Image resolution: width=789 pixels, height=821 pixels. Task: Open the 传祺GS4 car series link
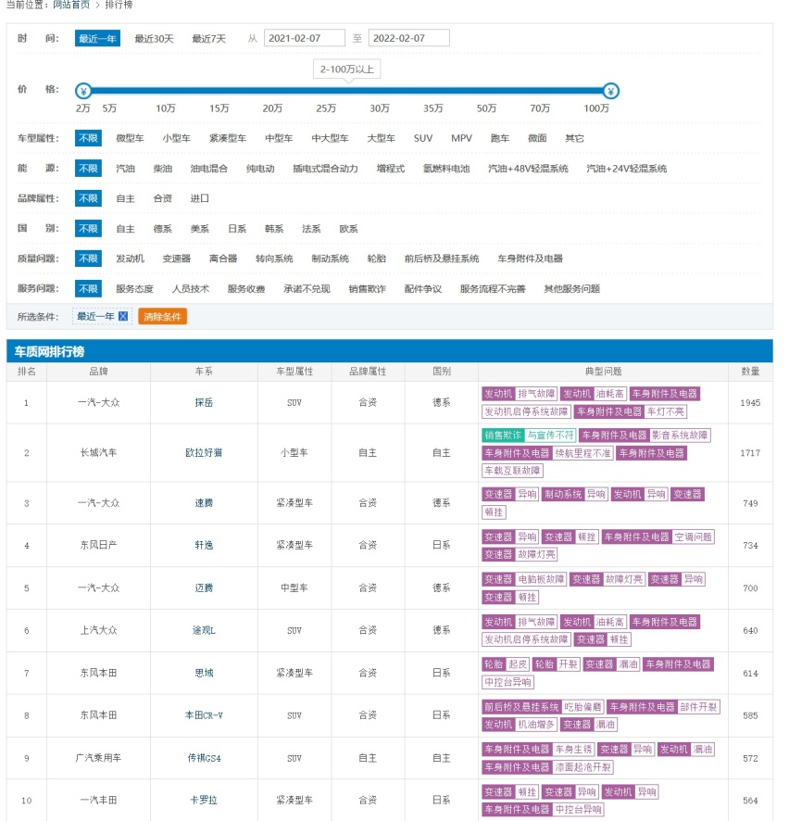(204, 758)
